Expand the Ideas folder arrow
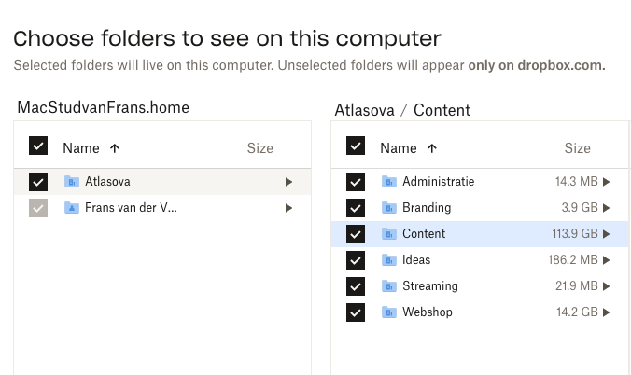631x375 pixels. [x=607, y=260]
